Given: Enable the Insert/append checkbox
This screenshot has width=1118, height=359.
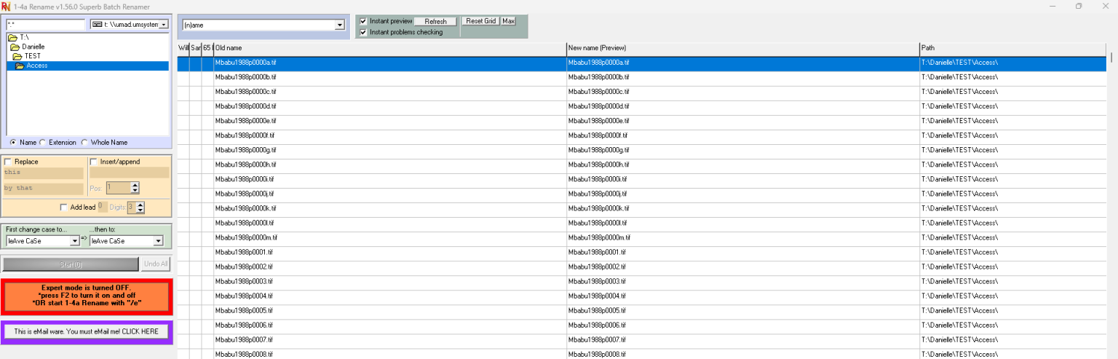Looking at the screenshot, I should point(93,162).
